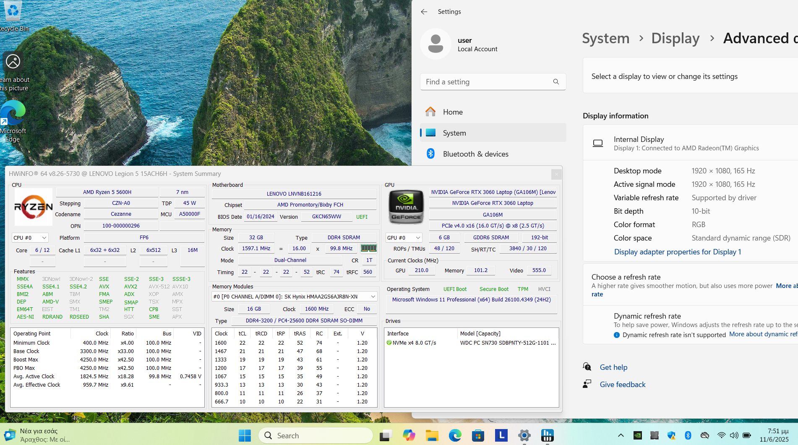The width and height of the screenshot is (798, 445).
Task: Select System in Settings sidebar
Action: click(493, 133)
